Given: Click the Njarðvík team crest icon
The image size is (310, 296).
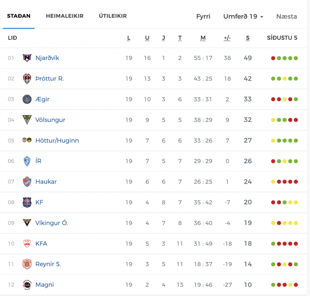Looking at the screenshot, I should click(27, 58).
